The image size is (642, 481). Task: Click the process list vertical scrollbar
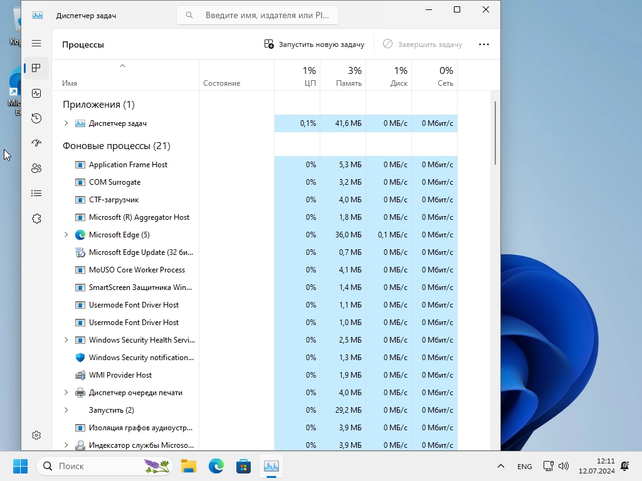[495, 133]
